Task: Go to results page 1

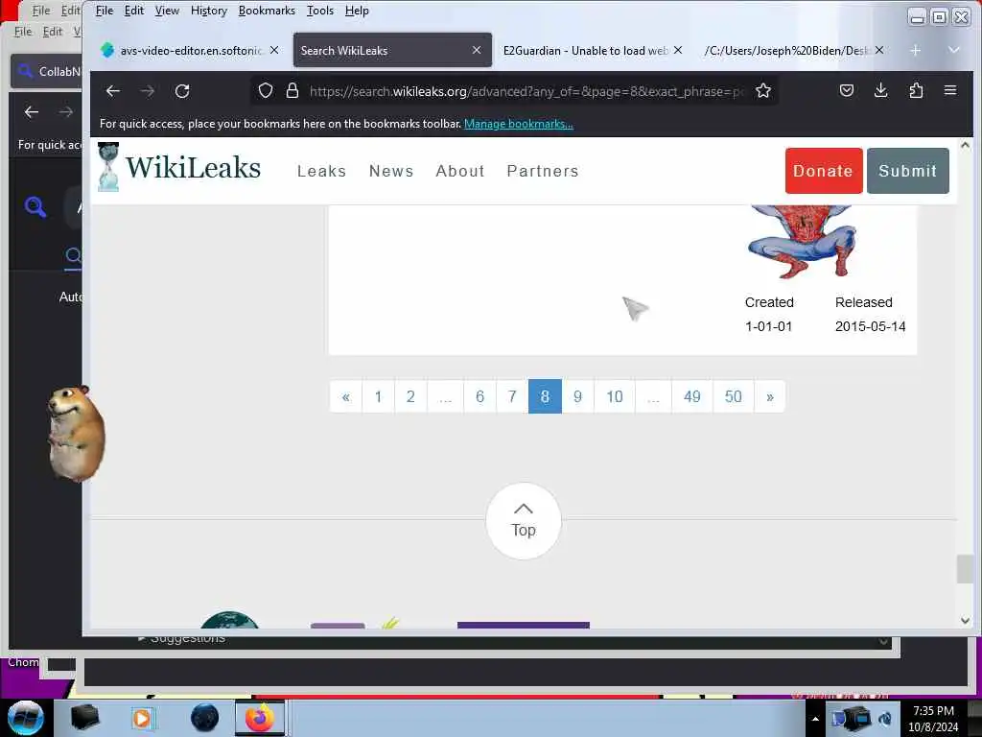Action: 378,396
